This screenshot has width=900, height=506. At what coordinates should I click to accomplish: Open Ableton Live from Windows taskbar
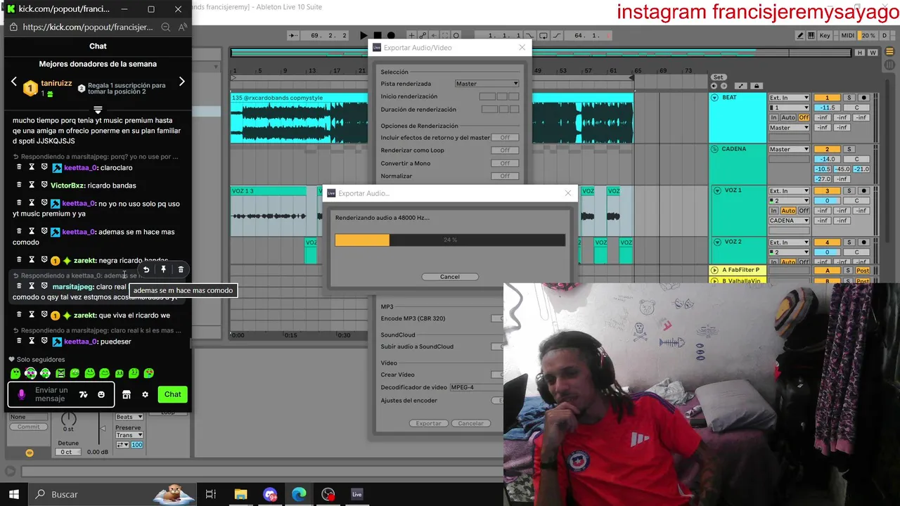click(357, 494)
